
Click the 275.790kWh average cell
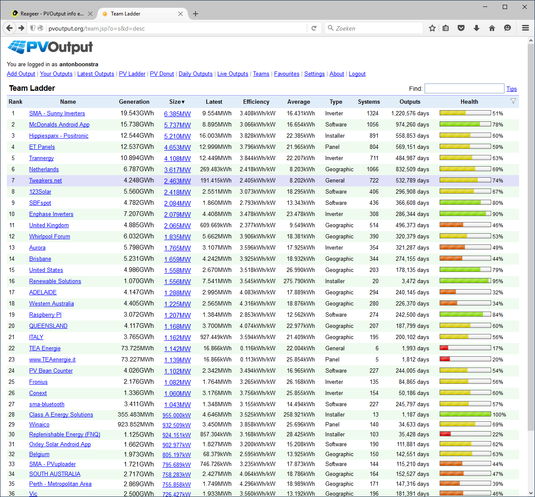coord(299,281)
